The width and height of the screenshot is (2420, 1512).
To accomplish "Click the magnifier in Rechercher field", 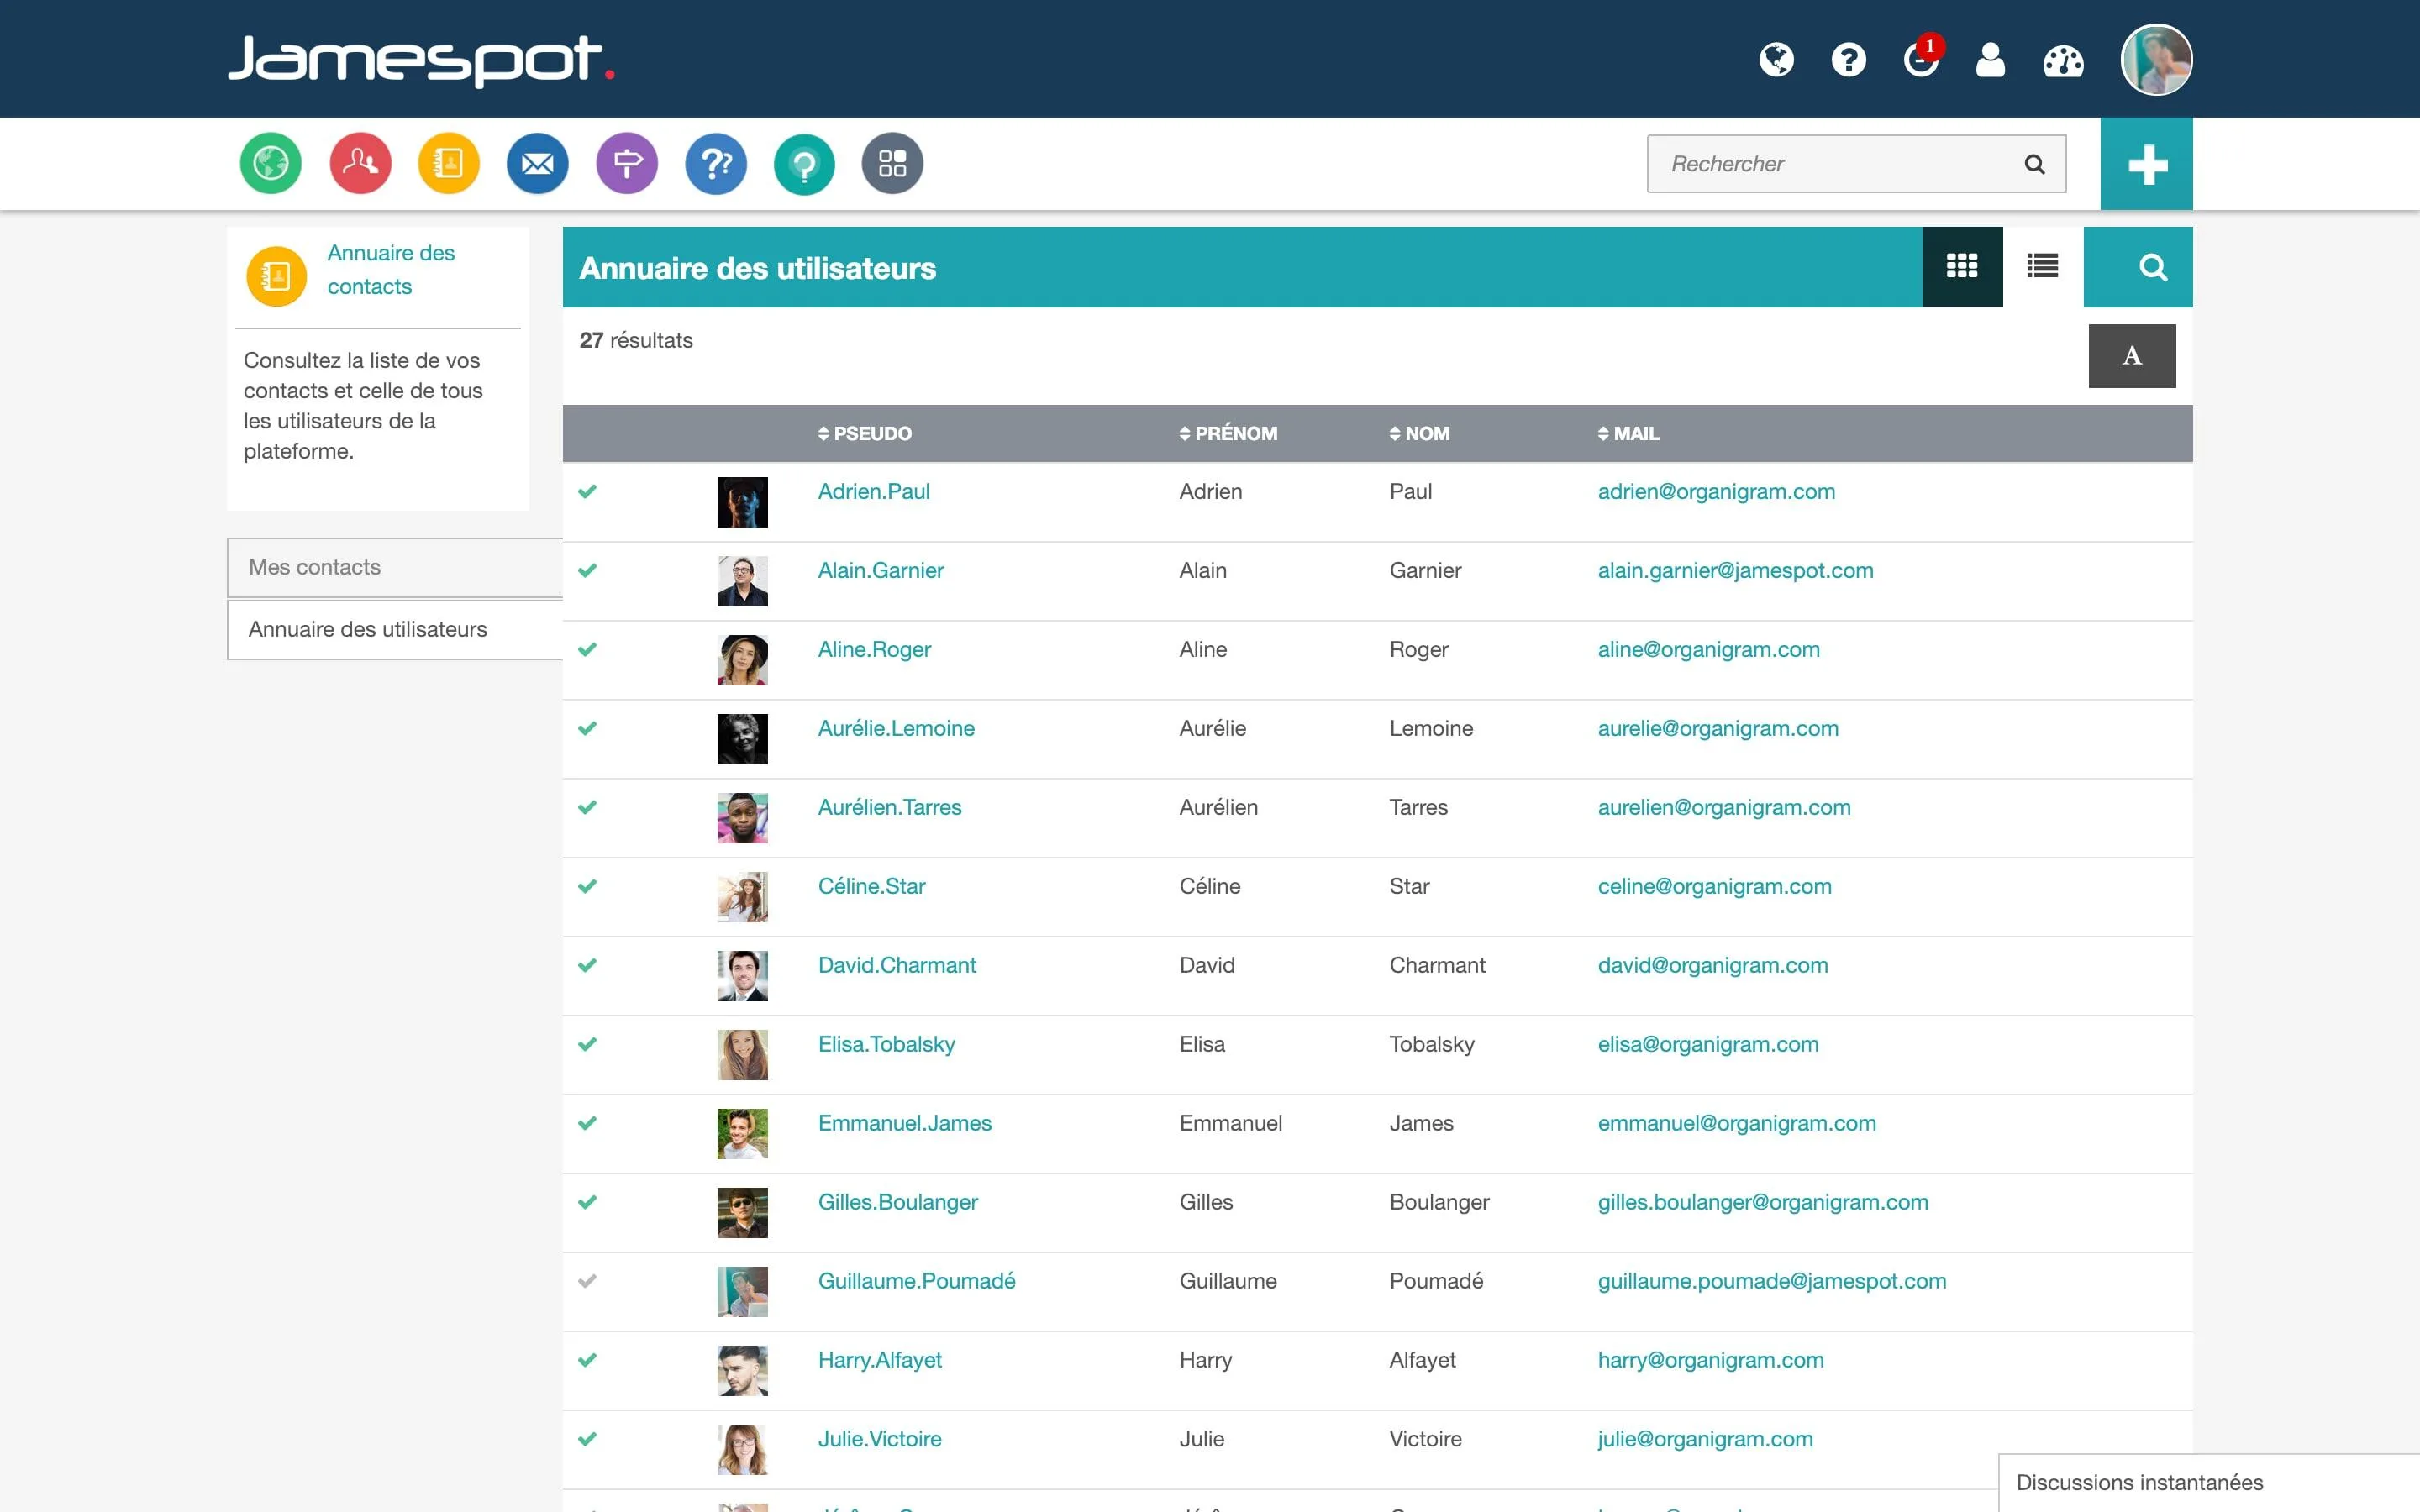I will [x=2034, y=164].
